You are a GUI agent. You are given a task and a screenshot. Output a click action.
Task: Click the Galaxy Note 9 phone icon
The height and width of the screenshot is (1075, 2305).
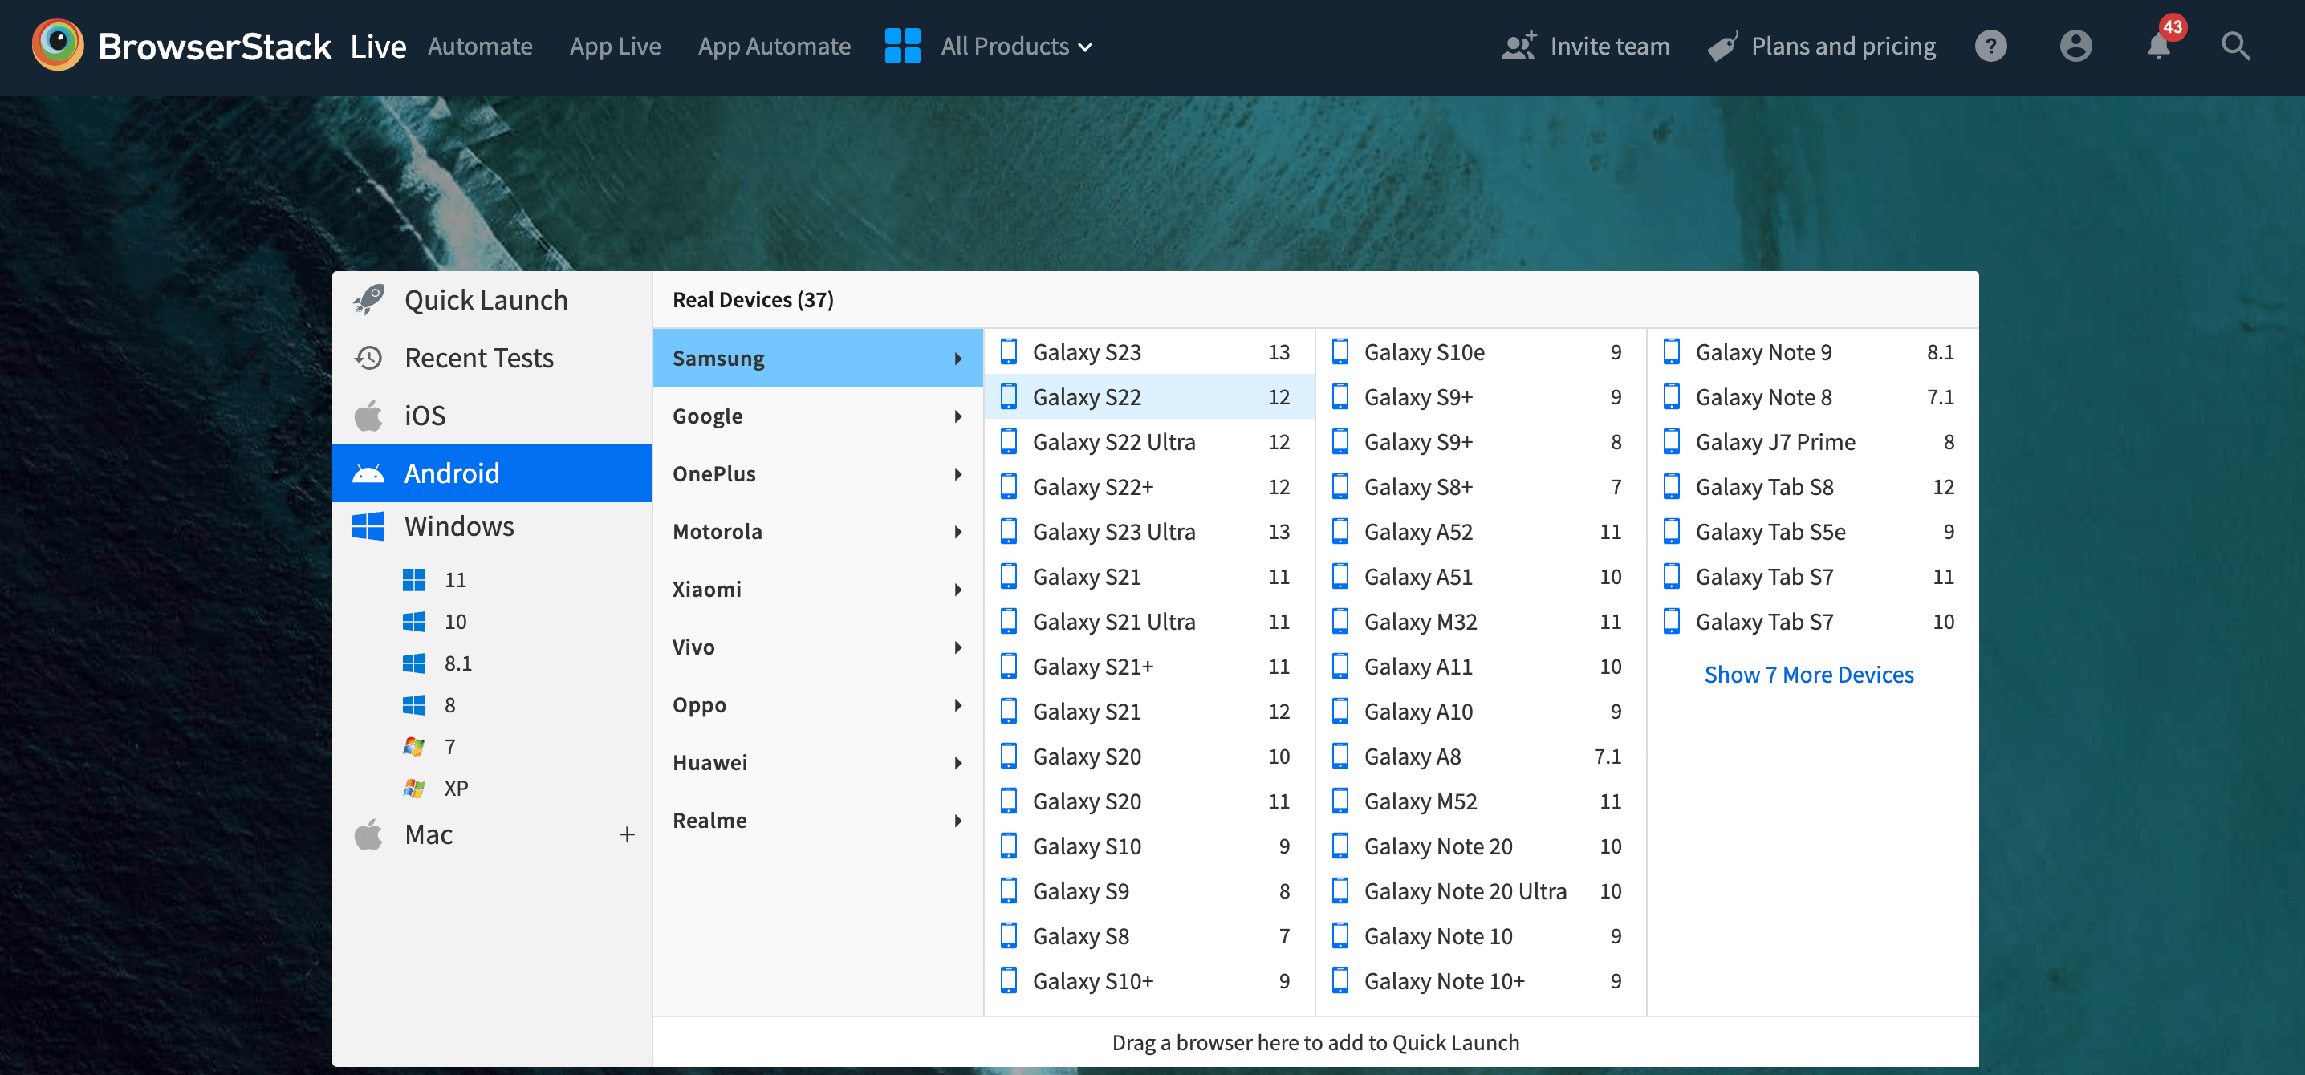point(1672,351)
